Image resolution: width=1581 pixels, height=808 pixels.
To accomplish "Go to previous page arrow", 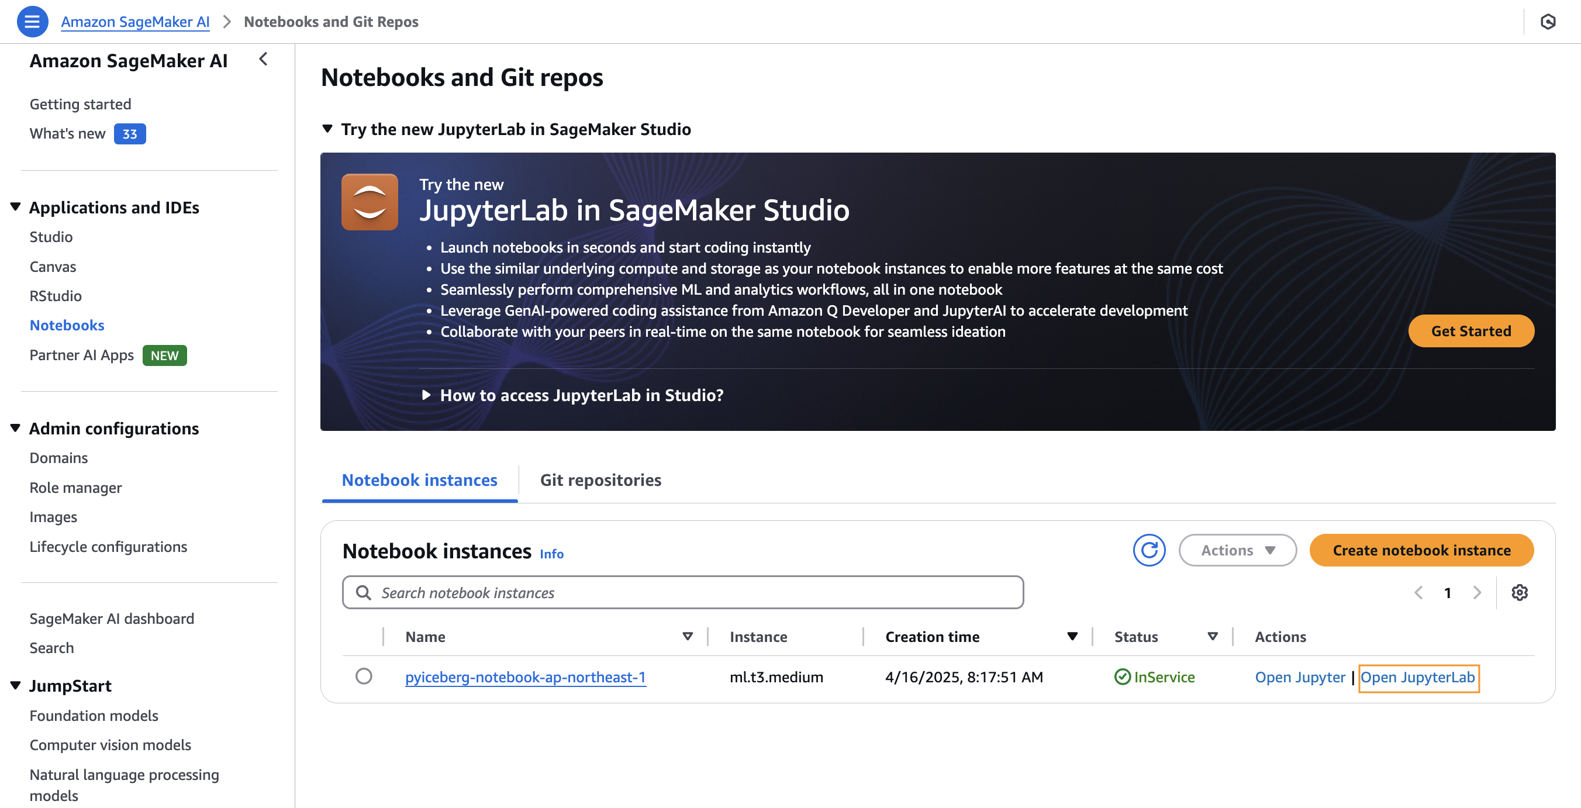I will coord(1418,593).
